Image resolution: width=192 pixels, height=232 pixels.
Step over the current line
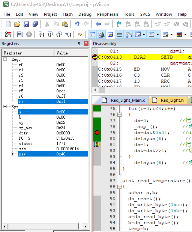pyautogui.click(x=50, y=35)
